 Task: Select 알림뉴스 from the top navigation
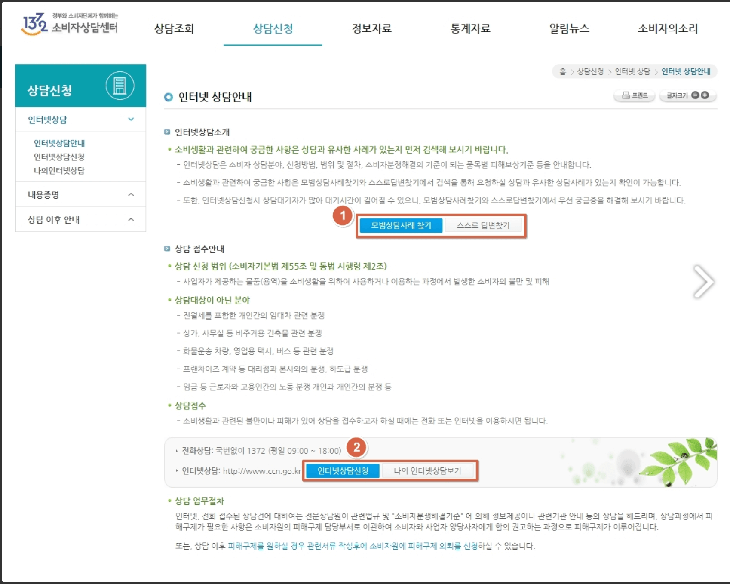pyautogui.click(x=568, y=29)
